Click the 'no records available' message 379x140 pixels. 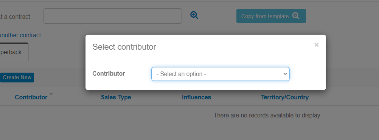(267, 116)
